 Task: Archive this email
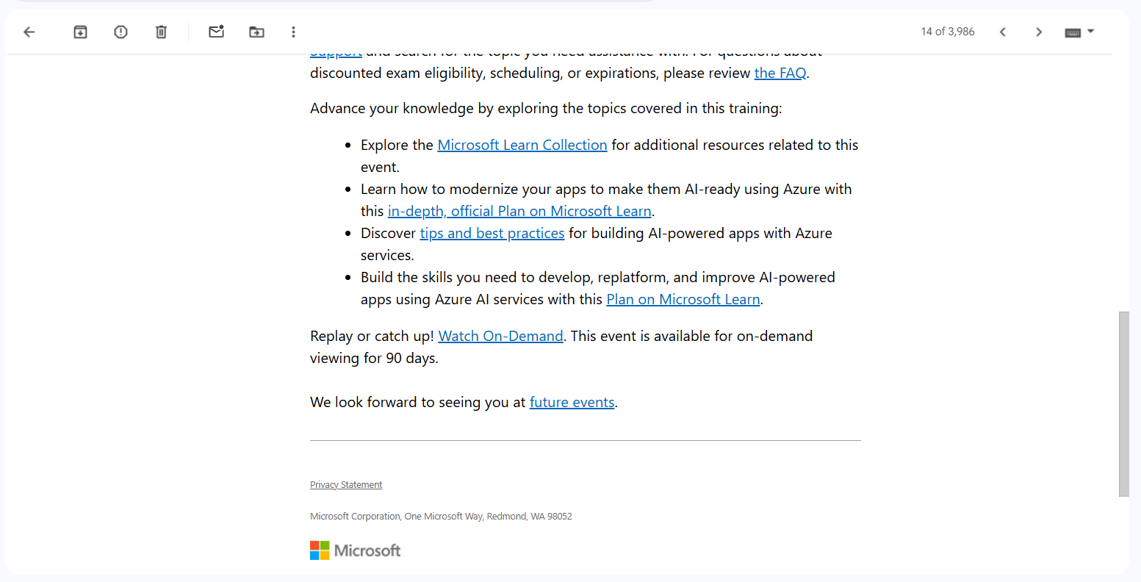point(81,32)
